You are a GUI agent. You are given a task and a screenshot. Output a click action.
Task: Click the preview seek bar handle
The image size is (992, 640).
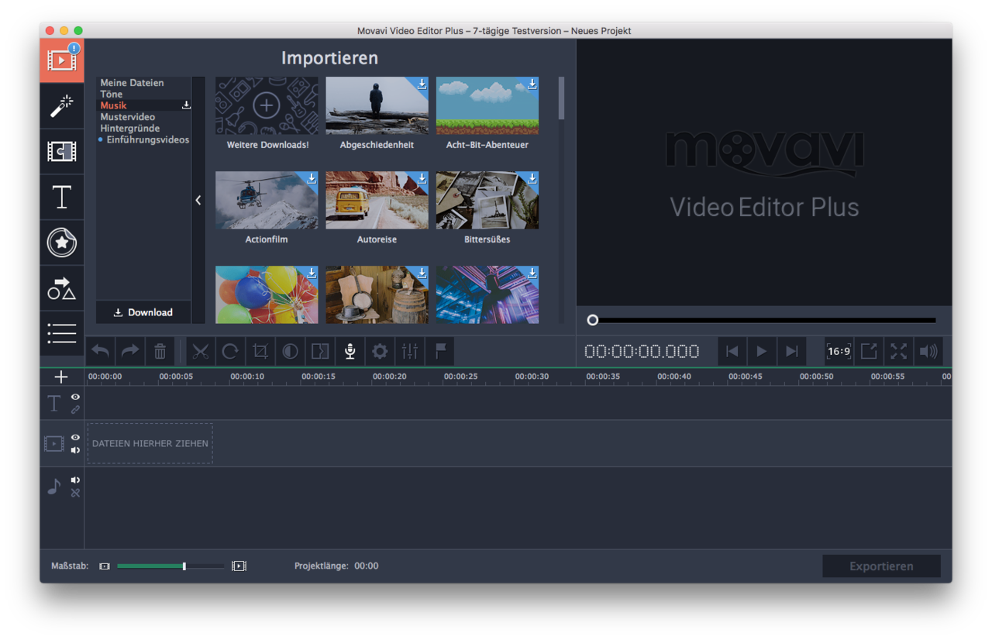click(593, 320)
